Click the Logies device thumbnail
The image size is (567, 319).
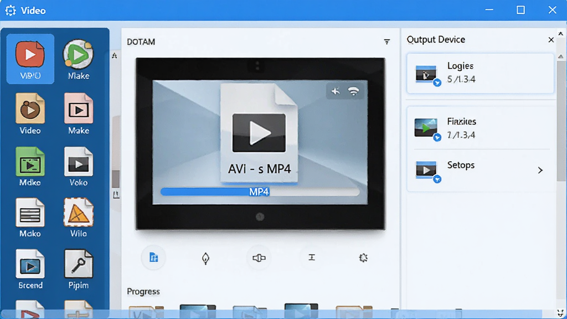click(x=427, y=75)
